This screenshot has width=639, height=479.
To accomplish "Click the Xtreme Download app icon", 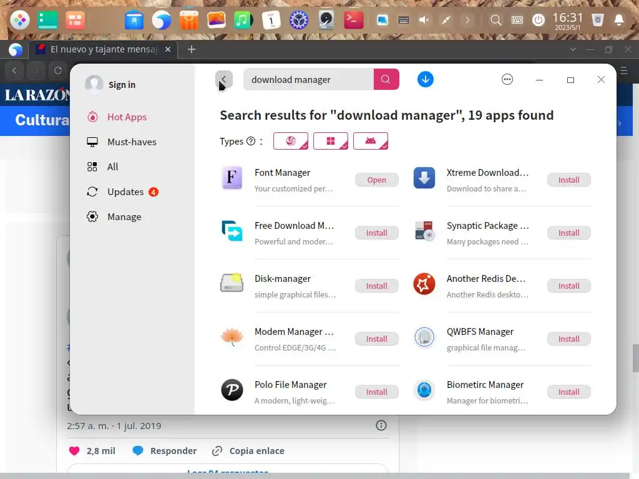I will click(424, 178).
